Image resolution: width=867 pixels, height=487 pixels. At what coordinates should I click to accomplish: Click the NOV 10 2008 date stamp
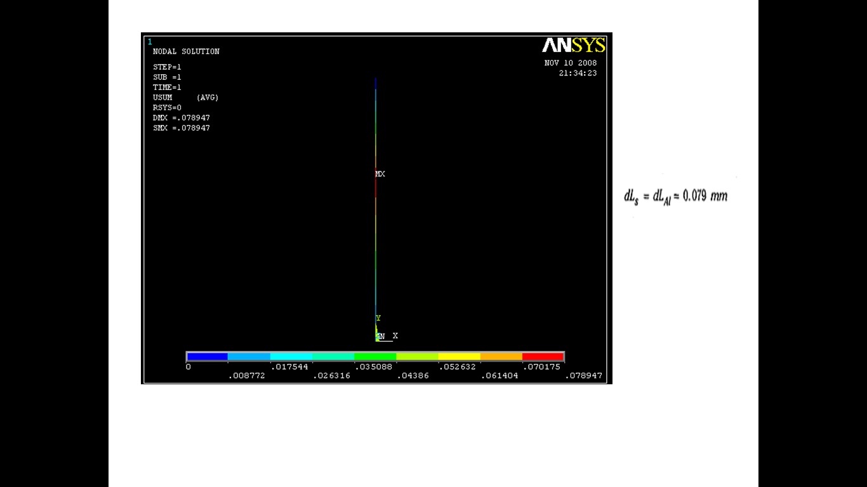tap(570, 63)
